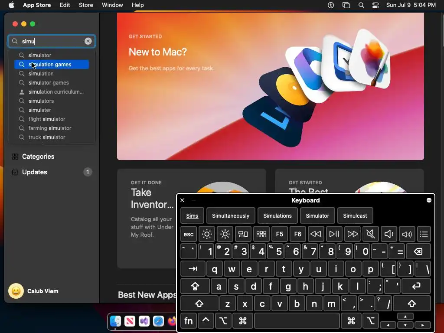Open the 'New to Mac?' featured banner
Image resolution: width=444 pixels, height=333 pixels.
(x=271, y=86)
